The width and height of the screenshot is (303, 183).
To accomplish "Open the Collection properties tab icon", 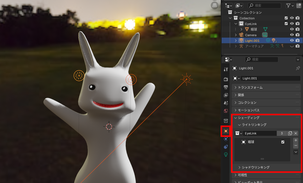I will 226,121.
